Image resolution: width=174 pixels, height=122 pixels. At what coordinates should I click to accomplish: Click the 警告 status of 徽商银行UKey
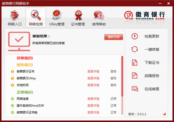pos(113,78)
